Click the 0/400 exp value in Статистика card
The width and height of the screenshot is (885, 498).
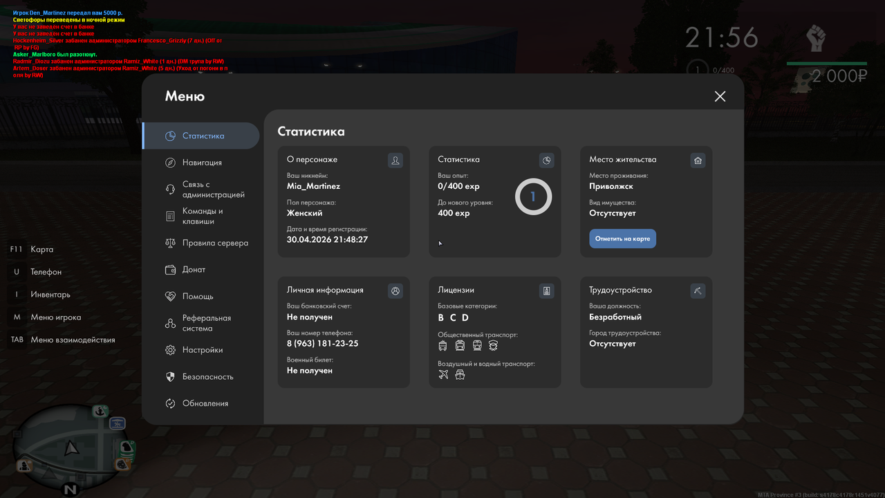[458, 186]
